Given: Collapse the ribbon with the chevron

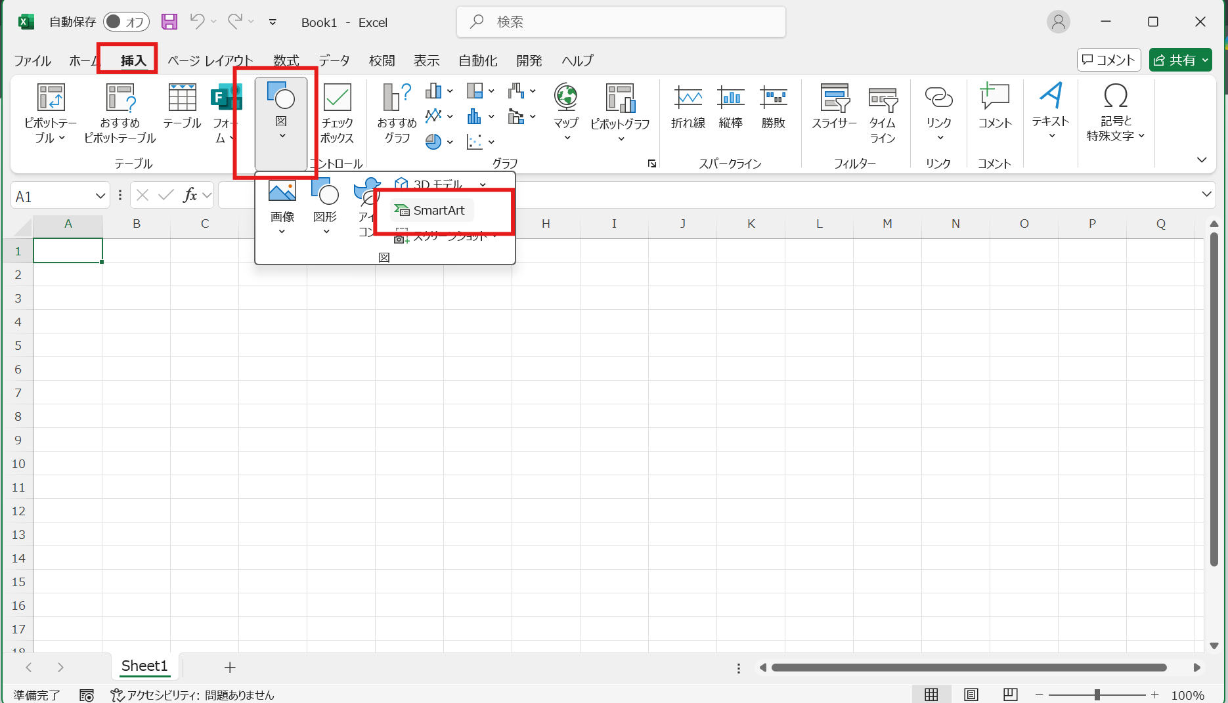Looking at the screenshot, I should [1202, 160].
